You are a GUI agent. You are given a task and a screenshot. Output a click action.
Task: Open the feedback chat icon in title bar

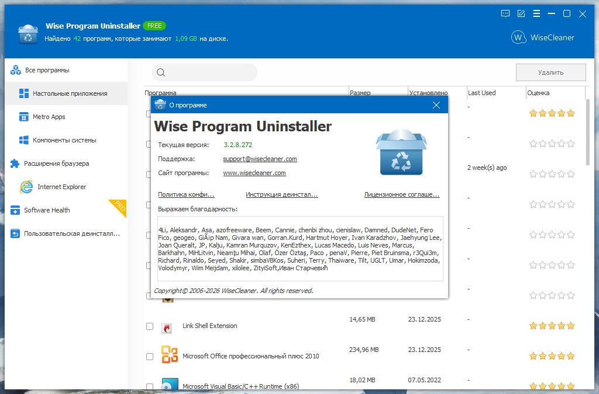pos(505,14)
